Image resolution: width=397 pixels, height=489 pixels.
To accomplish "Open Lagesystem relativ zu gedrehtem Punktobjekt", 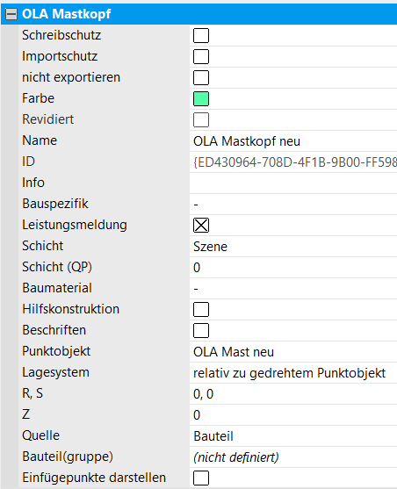I will [293, 373].
